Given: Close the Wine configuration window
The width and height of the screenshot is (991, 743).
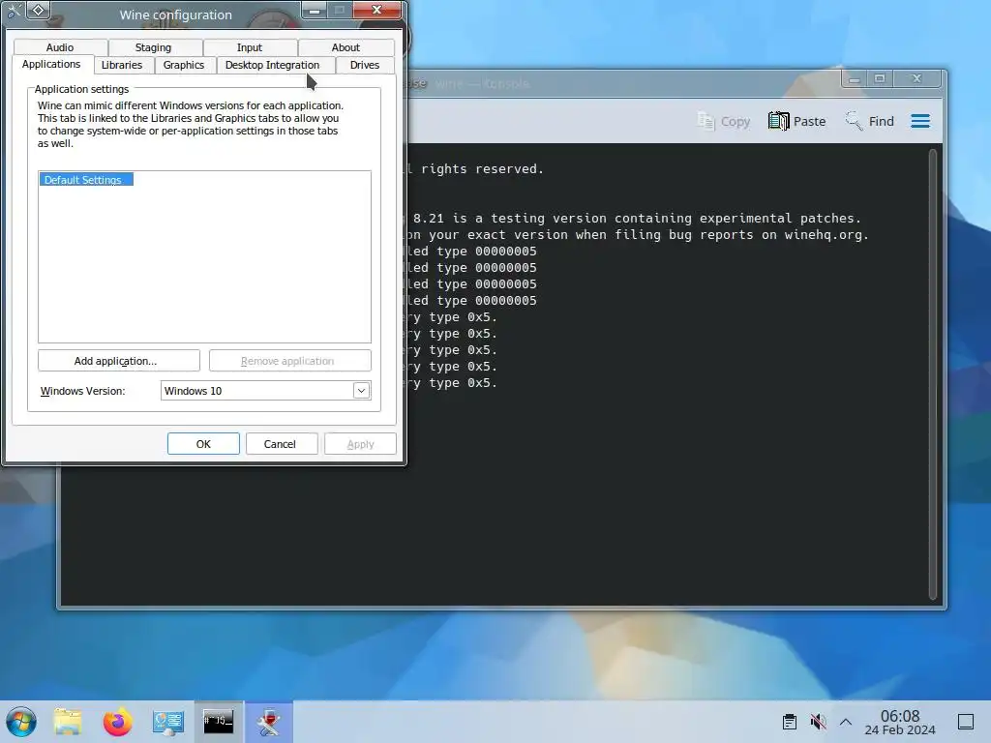Looking at the screenshot, I should 376,10.
